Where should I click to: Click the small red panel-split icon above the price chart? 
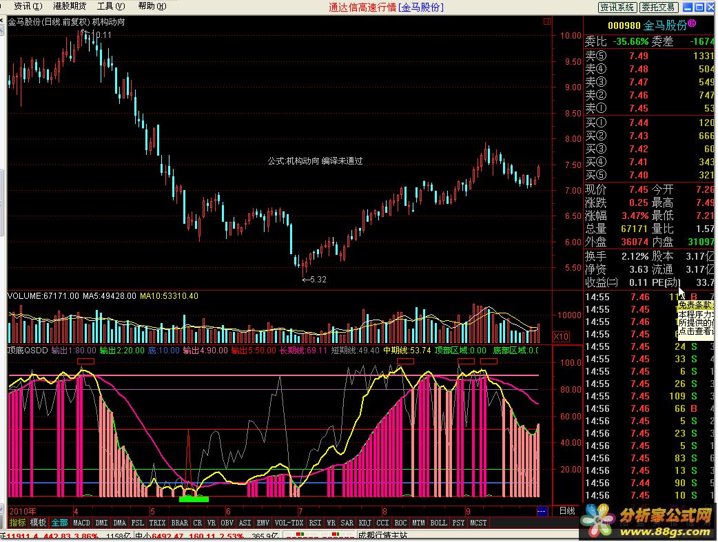(x=546, y=21)
